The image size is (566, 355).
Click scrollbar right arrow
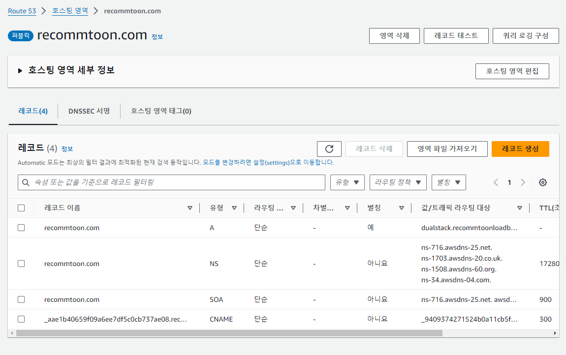(x=555, y=333)
